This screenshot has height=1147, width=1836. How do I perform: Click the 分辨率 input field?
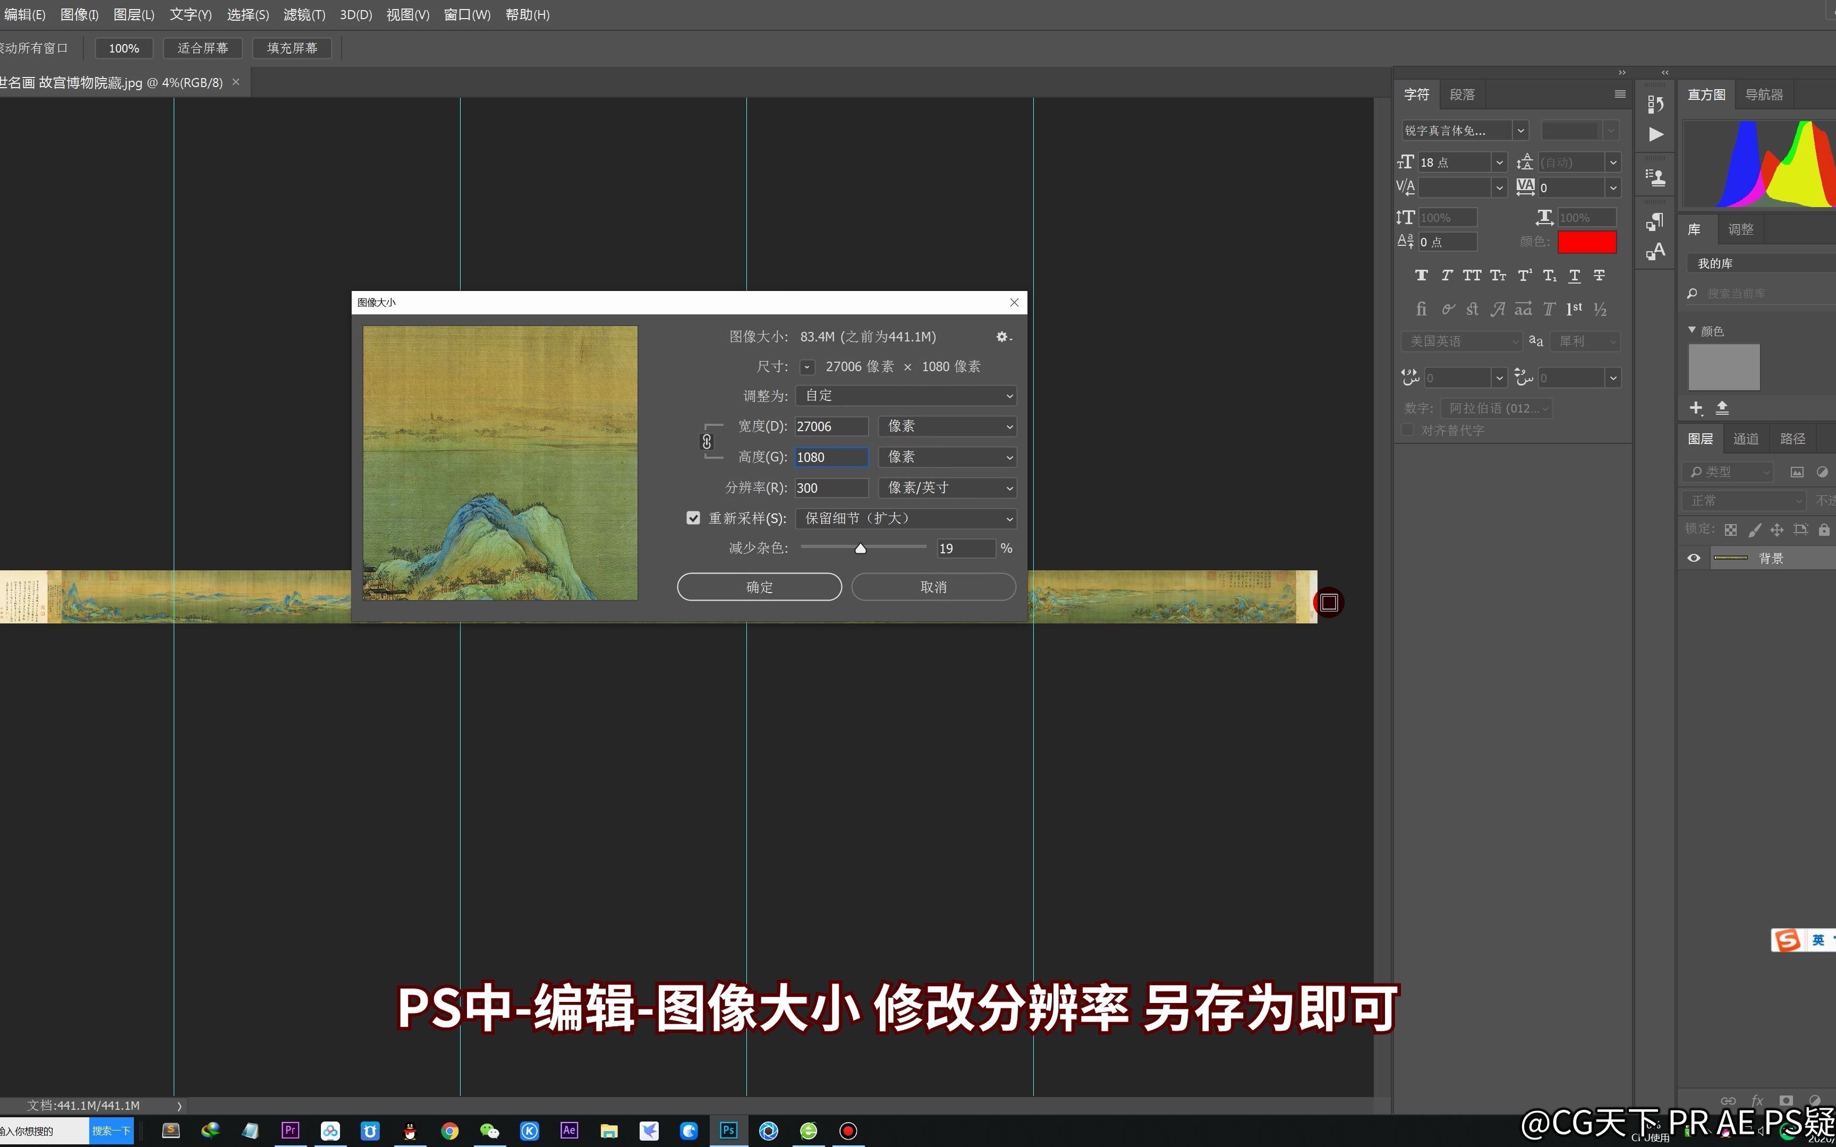coord(831,488)
